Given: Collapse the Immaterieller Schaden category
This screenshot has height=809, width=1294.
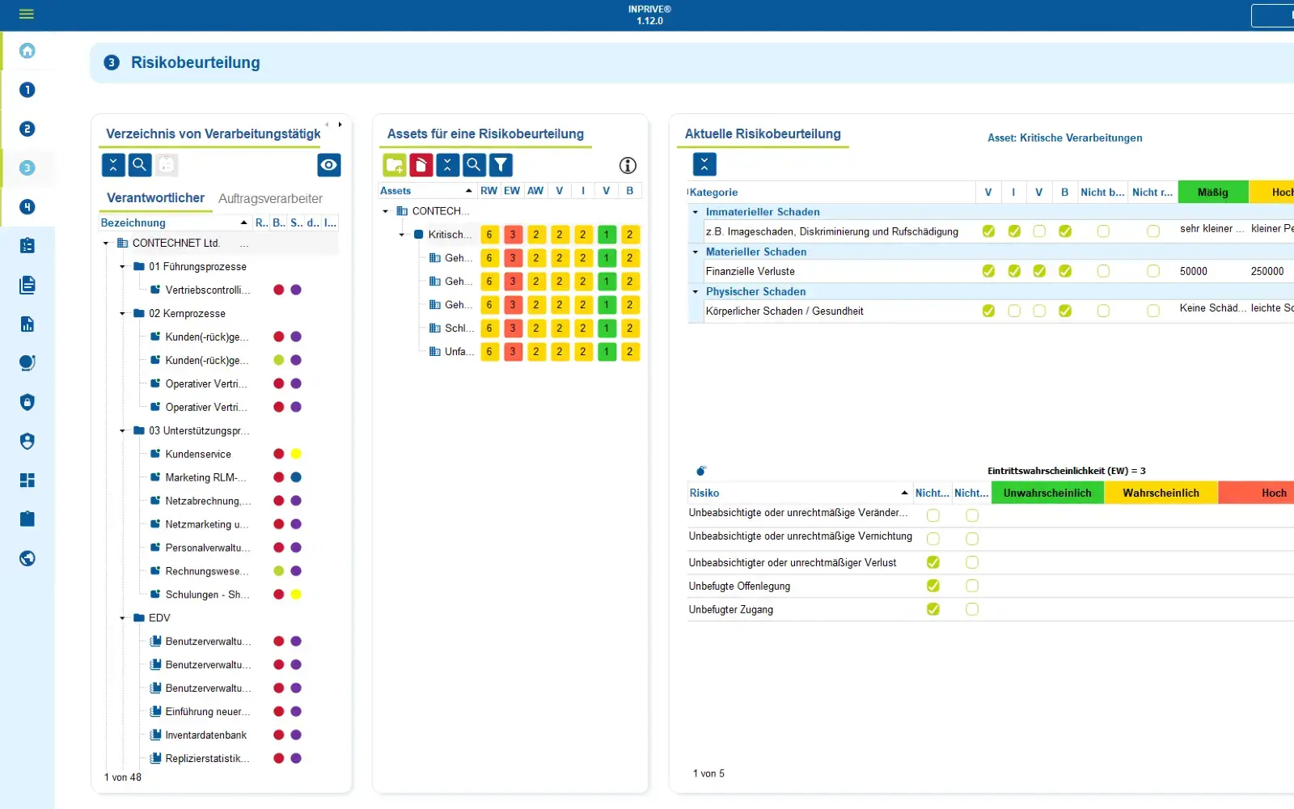Looking at the screenshot, I should (694, 211).
